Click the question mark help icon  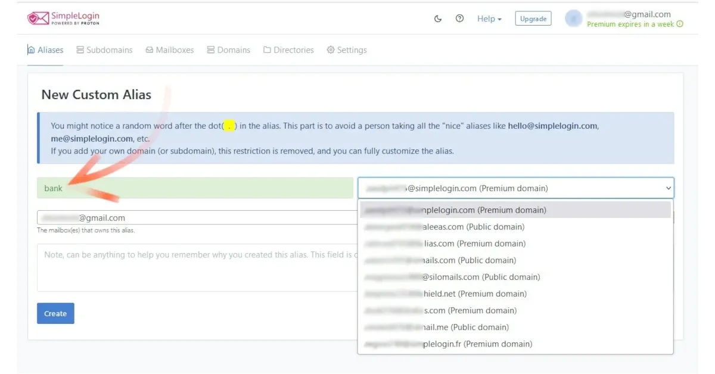pyautogui.click(x=459, y=18)
